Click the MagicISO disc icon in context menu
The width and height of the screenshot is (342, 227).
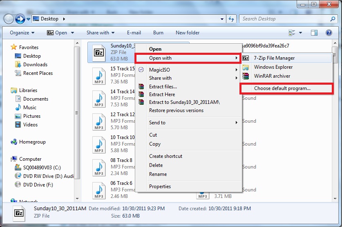pyautogui.click(x=141, y=70)
